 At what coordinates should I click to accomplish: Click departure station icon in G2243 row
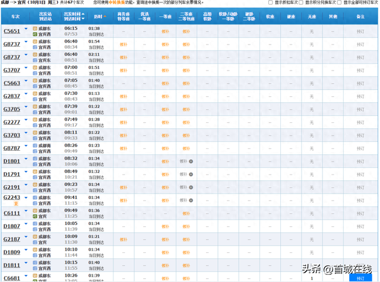[35, 198]
